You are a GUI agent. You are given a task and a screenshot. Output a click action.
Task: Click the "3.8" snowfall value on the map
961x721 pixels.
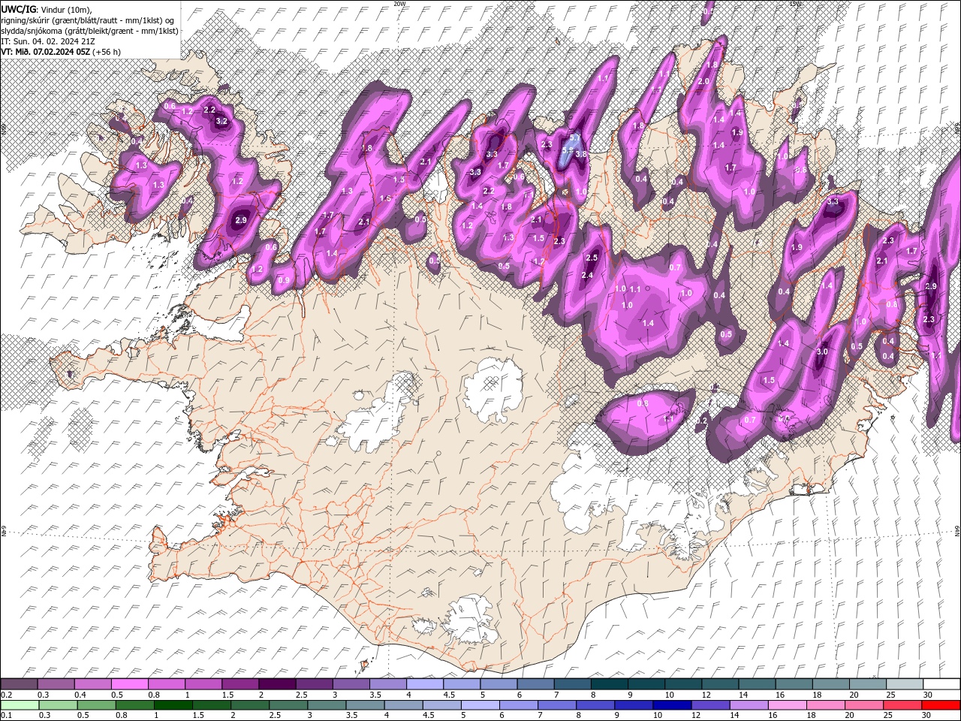[580, 154]
